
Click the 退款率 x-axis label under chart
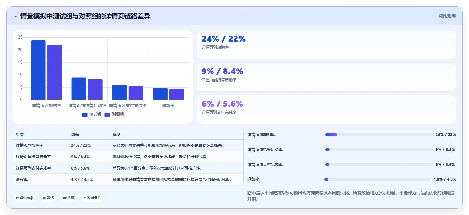pyautogui.click(x=168, y=106)
